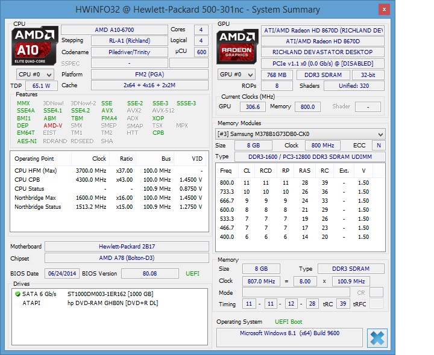Click the UEFI Boot label
Image resolution: width=434 pixels, height=355 pixels.
point(288,322)
